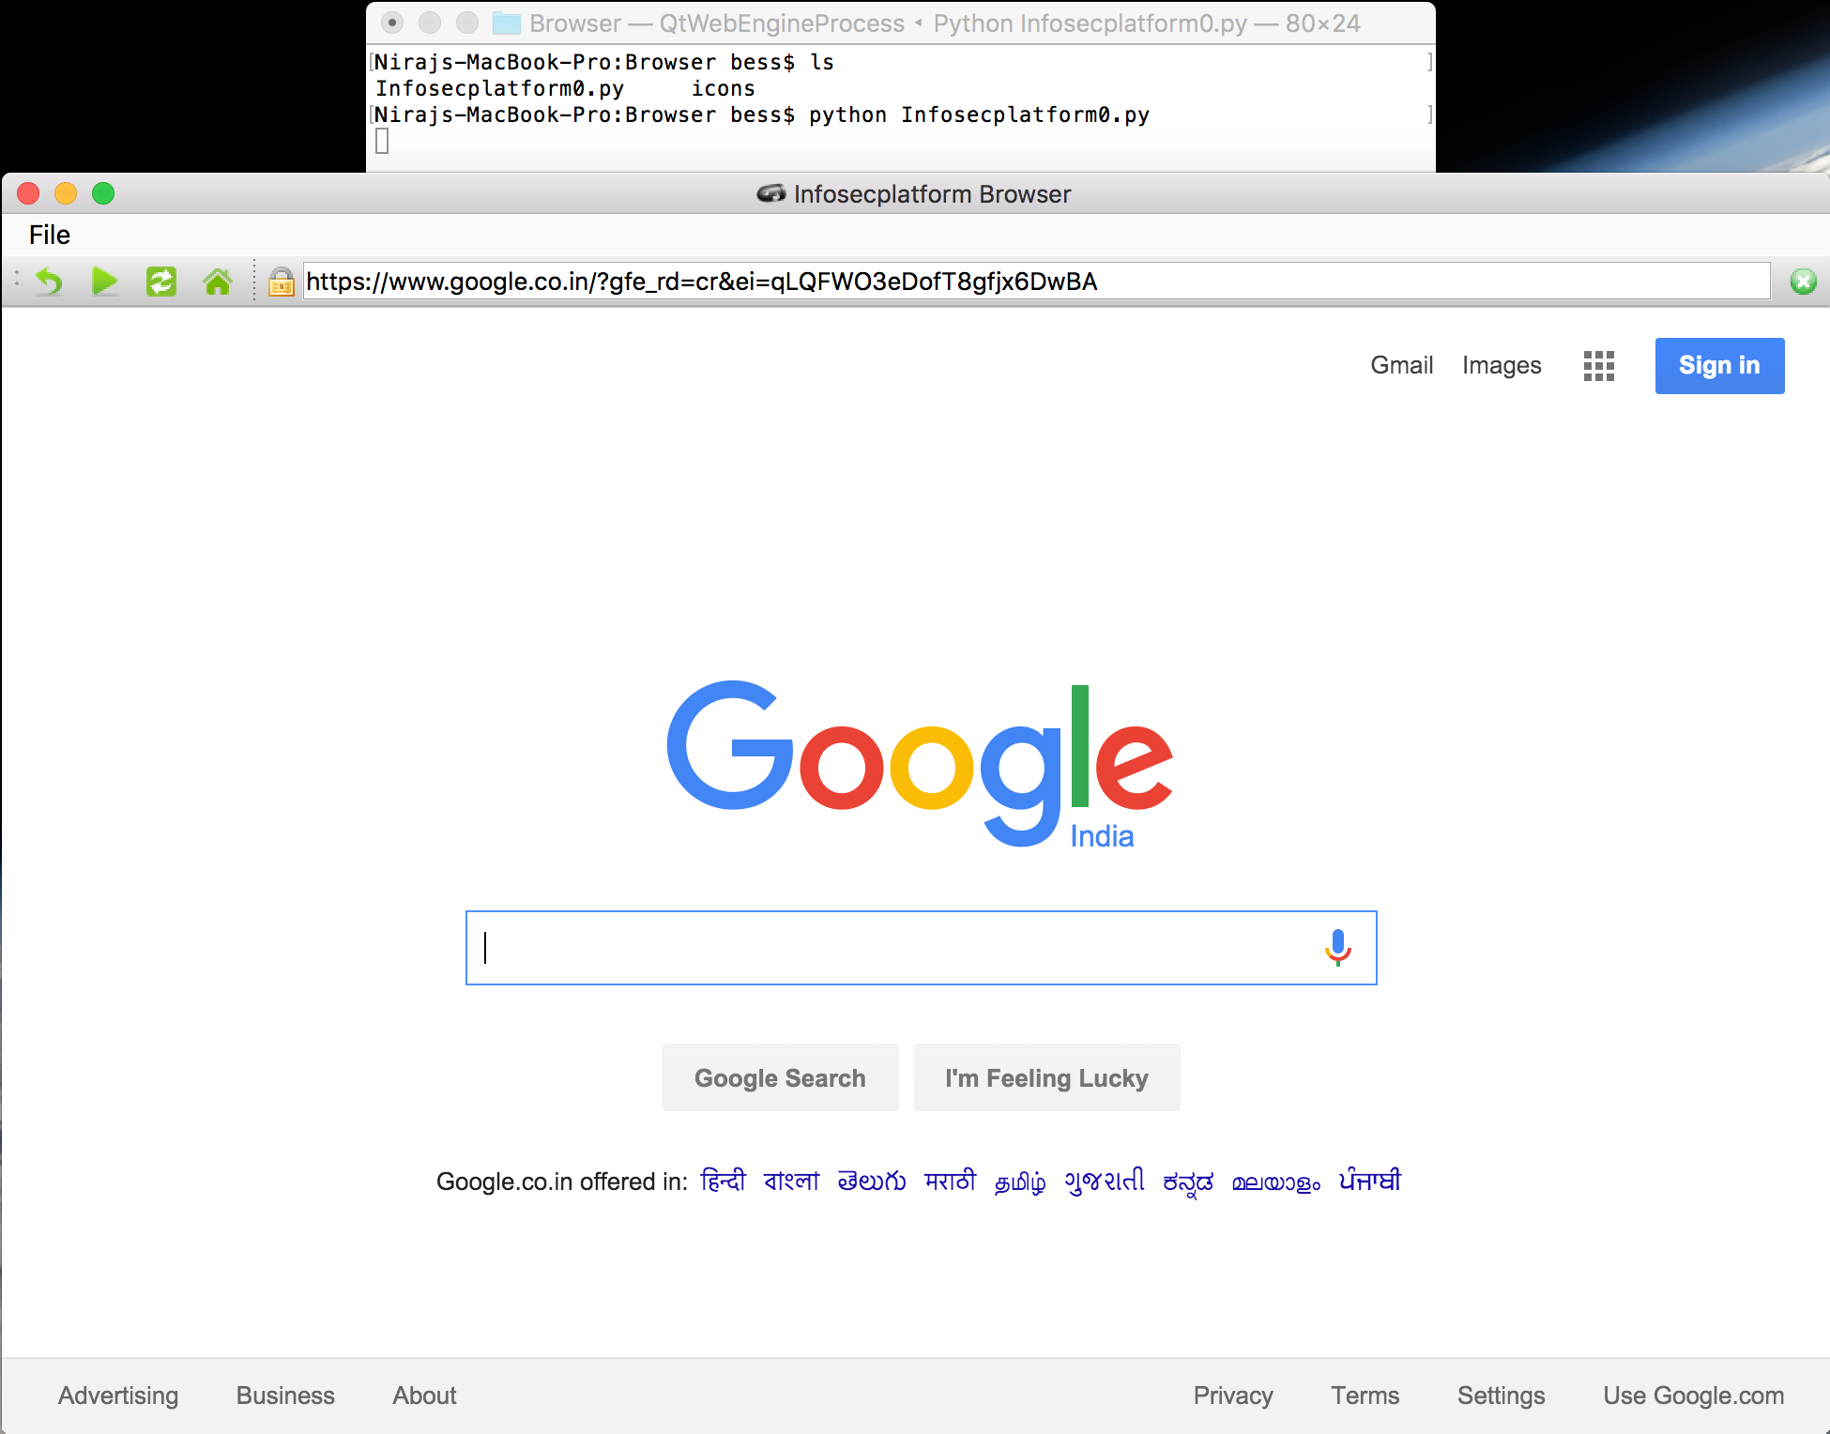Click the forward navigation arrow icon
Viewport: 1830px width, 1434px height.
click(x=104, y=281)
